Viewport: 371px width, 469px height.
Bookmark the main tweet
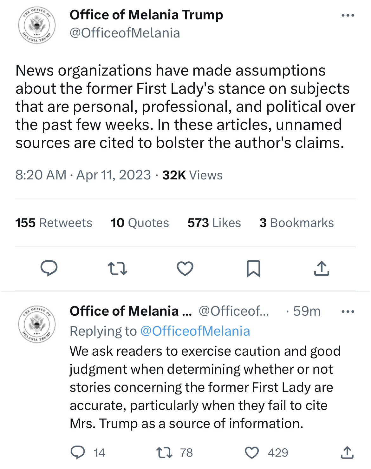coord(253,269)
